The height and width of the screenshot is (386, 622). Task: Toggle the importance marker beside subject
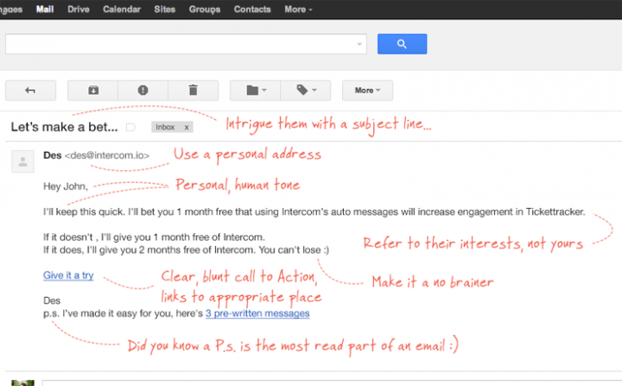pyautogui.click(x=130, y=127)
